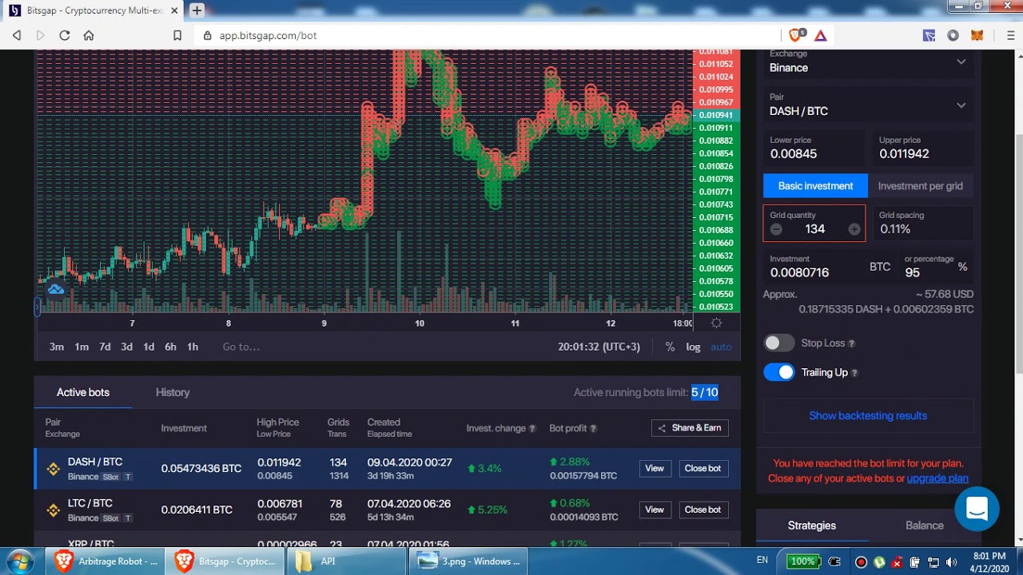Follow the upgrade plan link

pos(937,478)
